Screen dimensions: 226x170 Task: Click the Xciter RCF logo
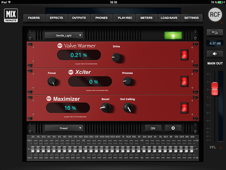point(71,72)
